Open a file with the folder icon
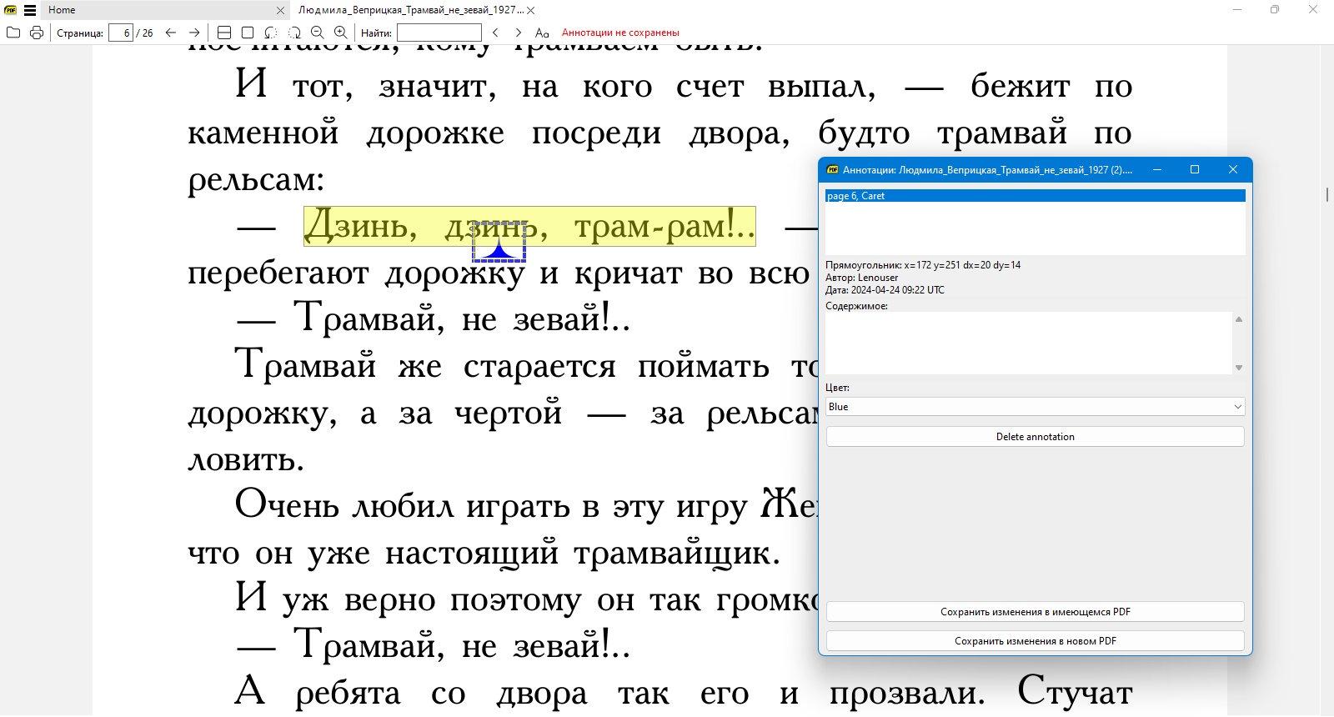The image size is (1334, 717). [x=13, y=33]
